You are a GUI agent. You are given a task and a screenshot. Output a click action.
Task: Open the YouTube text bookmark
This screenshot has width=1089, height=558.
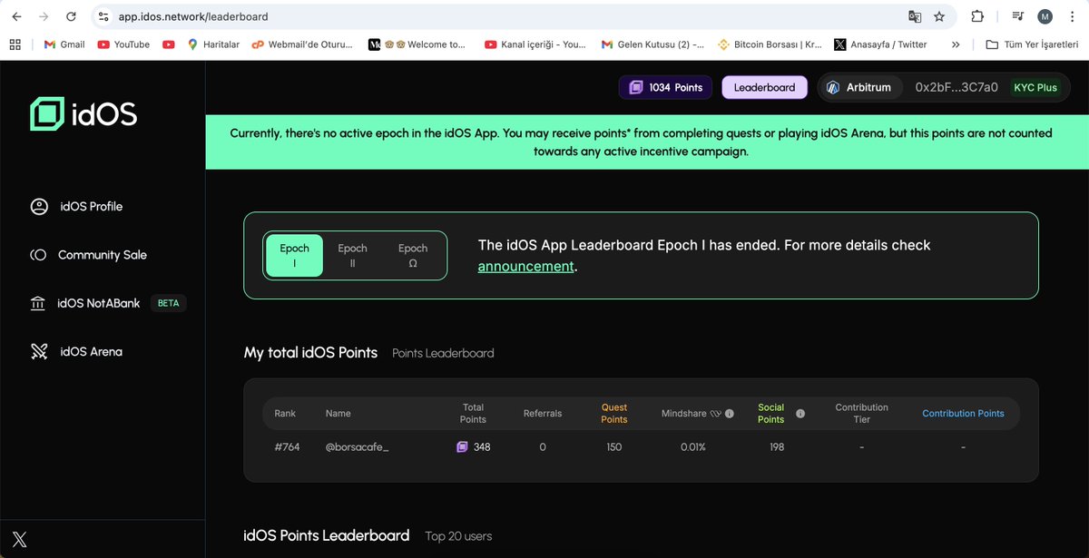tap(123, 44)
